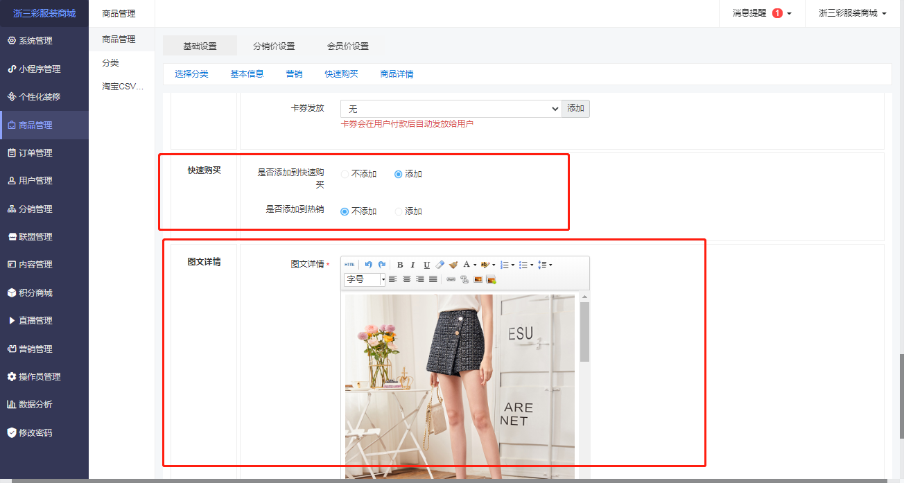Insert an ordered numbered list
The height and width of the screenshot is (483, 904).
(x=504, y=265)
